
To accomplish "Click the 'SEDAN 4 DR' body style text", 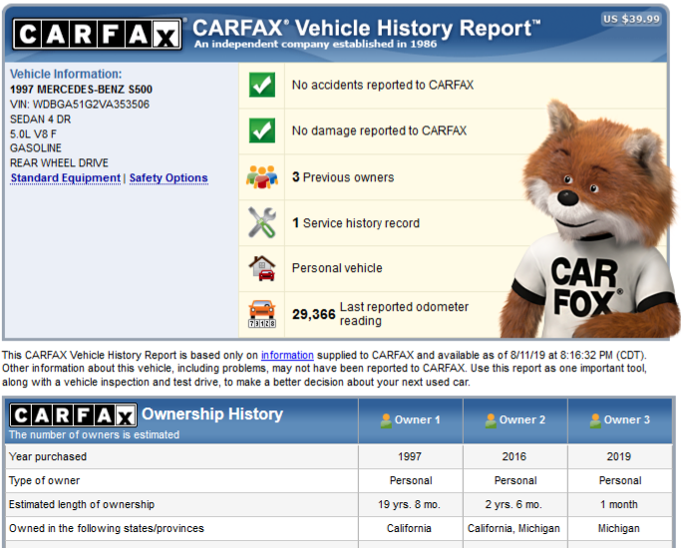I will point(41,119).
